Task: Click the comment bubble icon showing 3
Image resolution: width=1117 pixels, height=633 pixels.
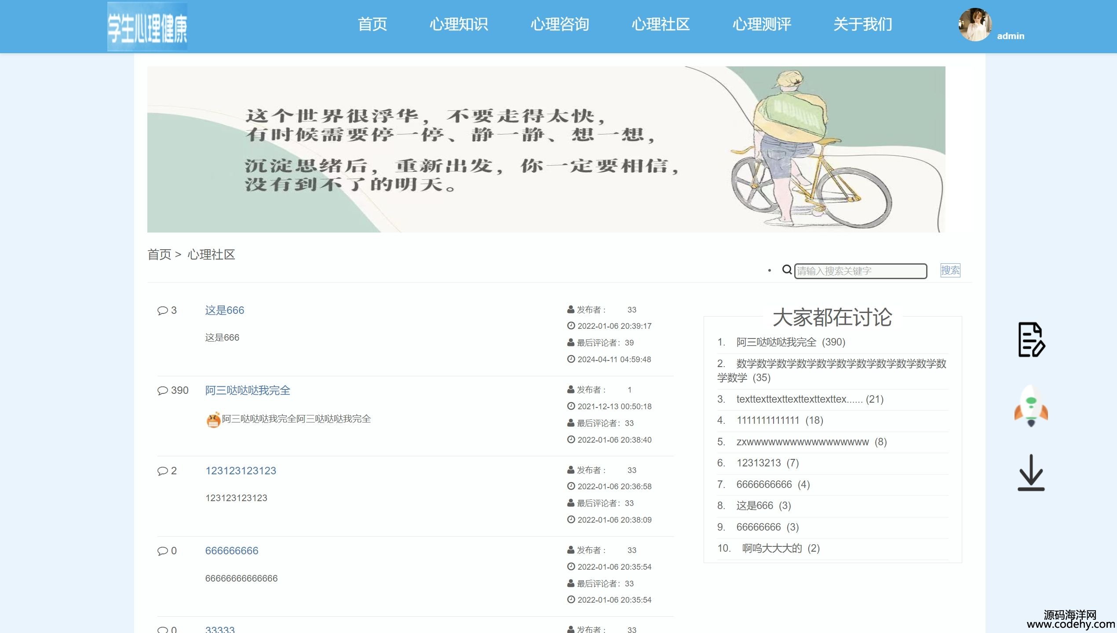Action: [162, 311]
